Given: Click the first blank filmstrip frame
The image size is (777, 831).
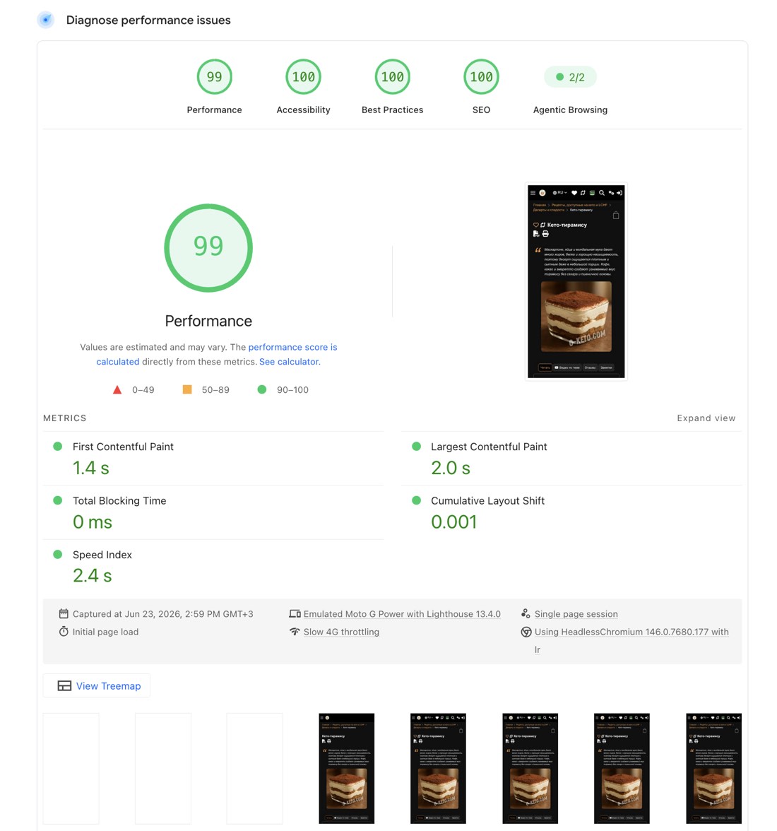Looking at the screenshot, I should [x=71, y=769].
